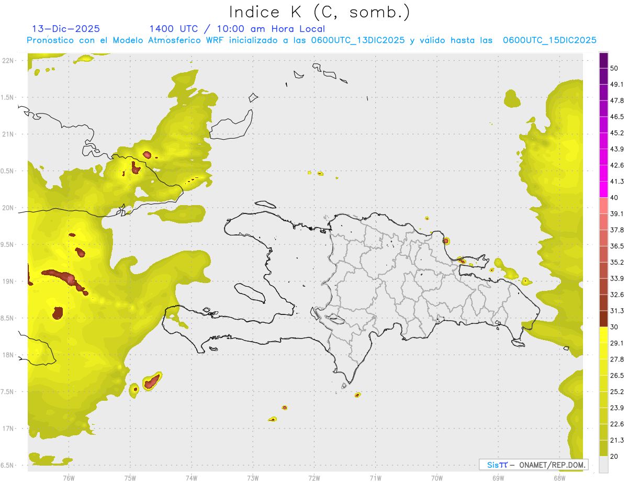This screenshot has height=485, width=628.
Task: Select the date "13-Dic-2025"
Action: click(x=66, y=29)
